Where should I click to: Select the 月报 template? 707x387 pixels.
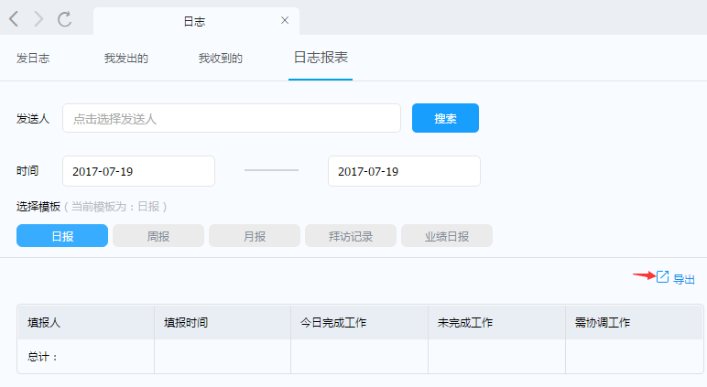click(x=255, y=236)
